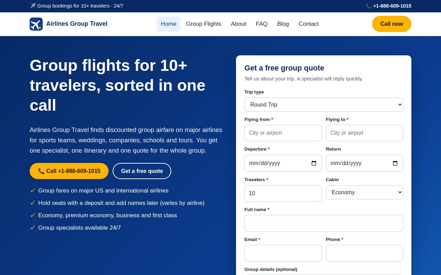Click the yellow Call now button
Viewport: 441px width, 275px height.
click(x=392, y=24)
